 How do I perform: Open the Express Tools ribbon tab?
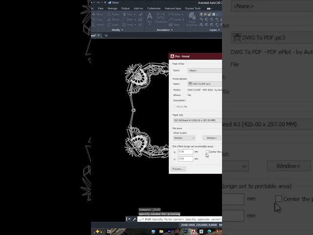(193, 8)
